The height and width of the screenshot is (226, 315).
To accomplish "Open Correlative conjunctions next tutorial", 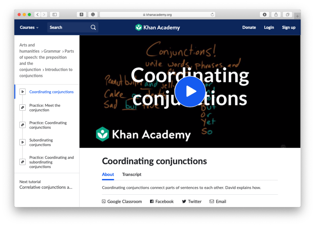I will coord(46,187).
